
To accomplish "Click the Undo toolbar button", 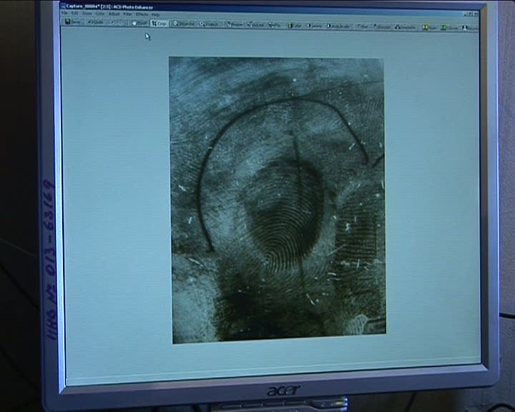I will (x=95, y=22).
